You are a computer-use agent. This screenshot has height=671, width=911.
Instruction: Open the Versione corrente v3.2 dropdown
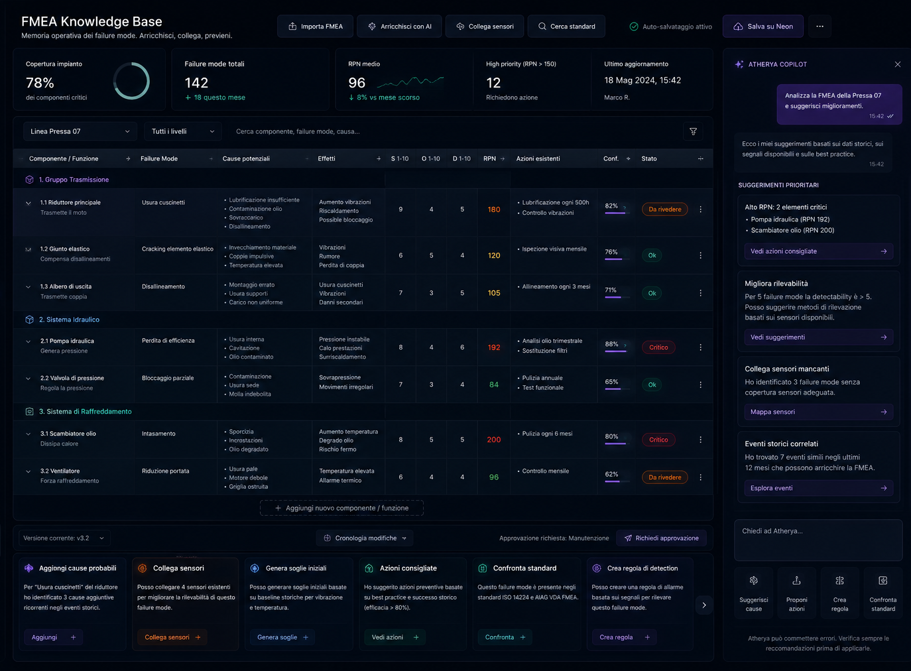64,538
